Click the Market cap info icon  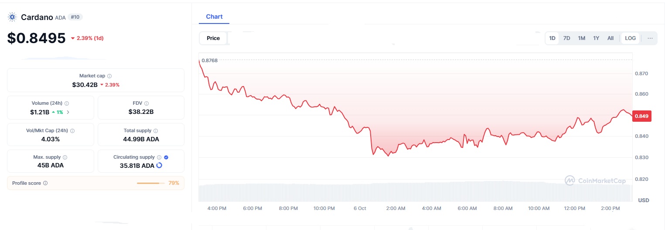point(109,76)
